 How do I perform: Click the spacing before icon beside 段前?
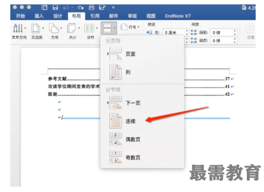point(194,33)
